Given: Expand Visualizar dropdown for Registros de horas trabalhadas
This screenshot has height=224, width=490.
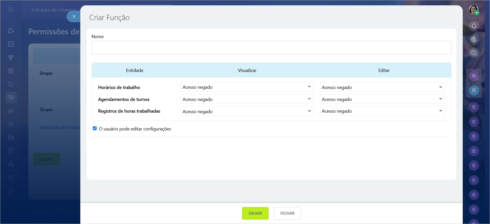Looking at the screenshot, I should click(x=247, y=111).
